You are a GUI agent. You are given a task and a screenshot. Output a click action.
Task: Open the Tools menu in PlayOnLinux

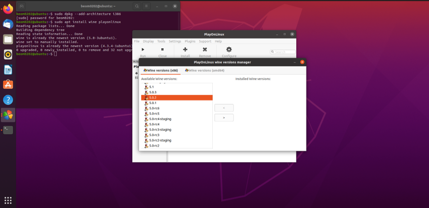(x=161, y=41)
